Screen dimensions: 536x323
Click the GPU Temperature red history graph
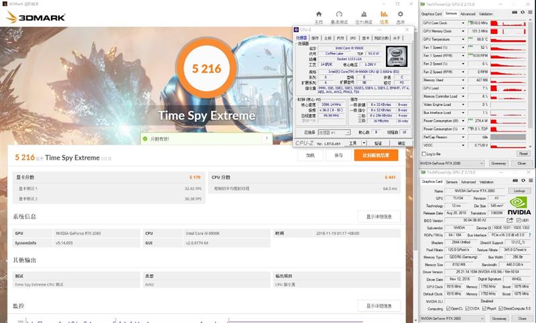508,40
